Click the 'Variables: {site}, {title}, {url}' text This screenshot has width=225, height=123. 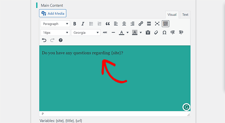point(61,121)
